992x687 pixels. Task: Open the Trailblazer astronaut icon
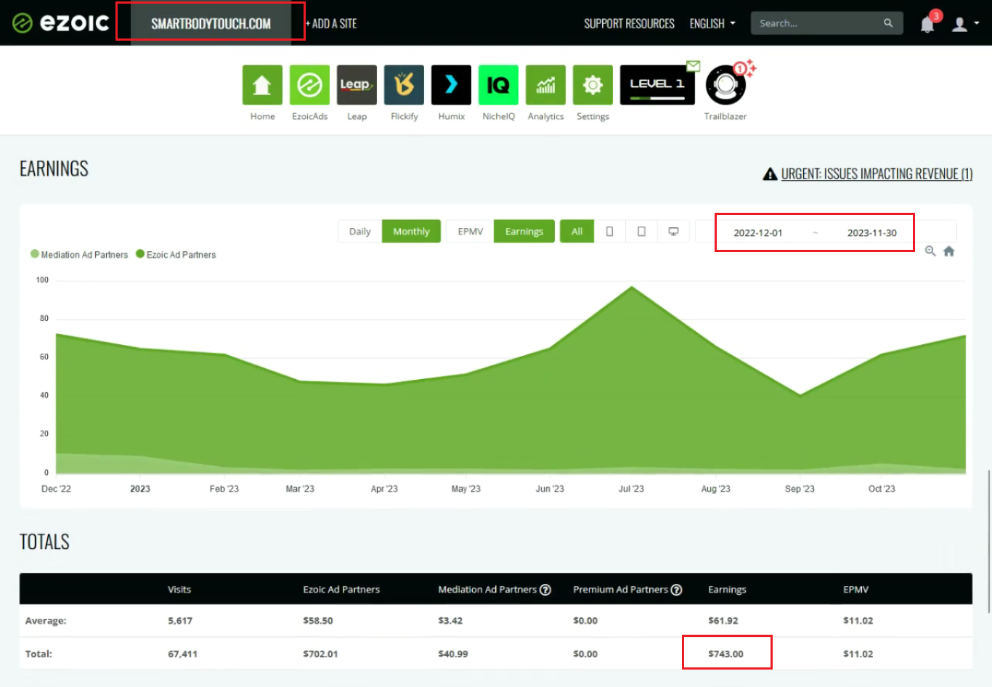[x=725, y=85]
